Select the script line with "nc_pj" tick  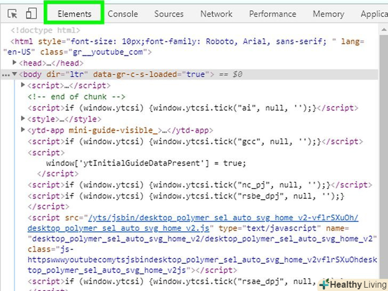coord(197,185)
